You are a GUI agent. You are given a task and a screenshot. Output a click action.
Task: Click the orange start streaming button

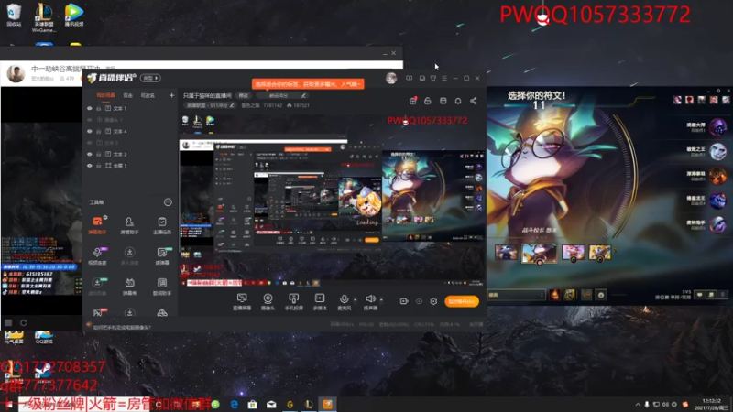pyautogui.click(x=462, y=301)
